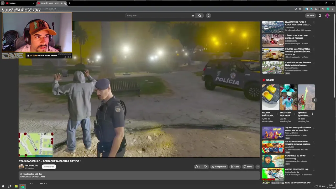The height and width of the screenshot is (189, 336).
Task: Open TUDO ISSO PRA NADA short thumbnail
Action: click(x=288, y=97)
